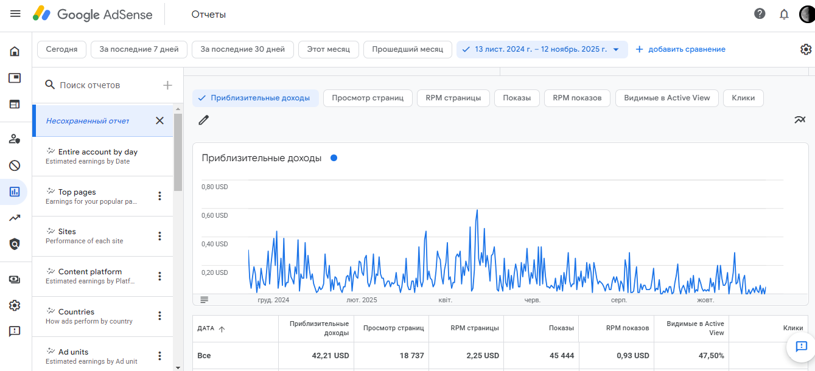Click the Home icon in sidebar
The width and height of the screenshot is (815, 371).
click(x=15, y=51)
